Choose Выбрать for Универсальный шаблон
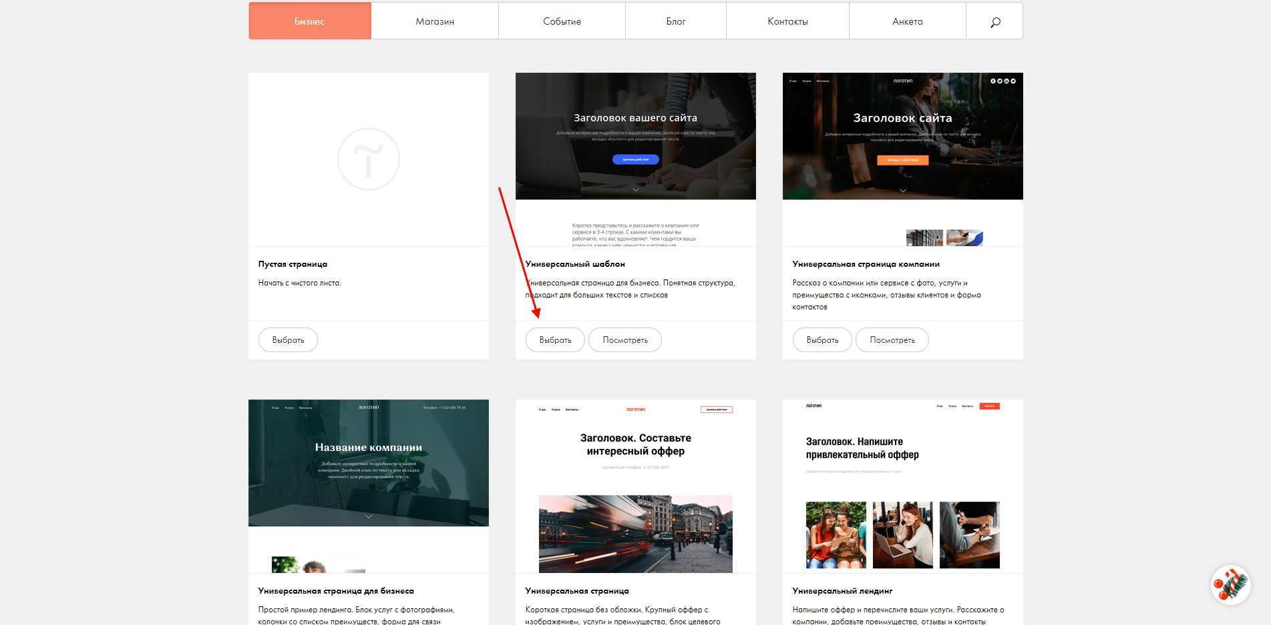The width and height of the screenshot is (1271, 625). [x=555, y=340]
